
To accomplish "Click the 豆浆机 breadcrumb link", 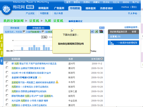I will pyautogui.click(x=34, y=21).
